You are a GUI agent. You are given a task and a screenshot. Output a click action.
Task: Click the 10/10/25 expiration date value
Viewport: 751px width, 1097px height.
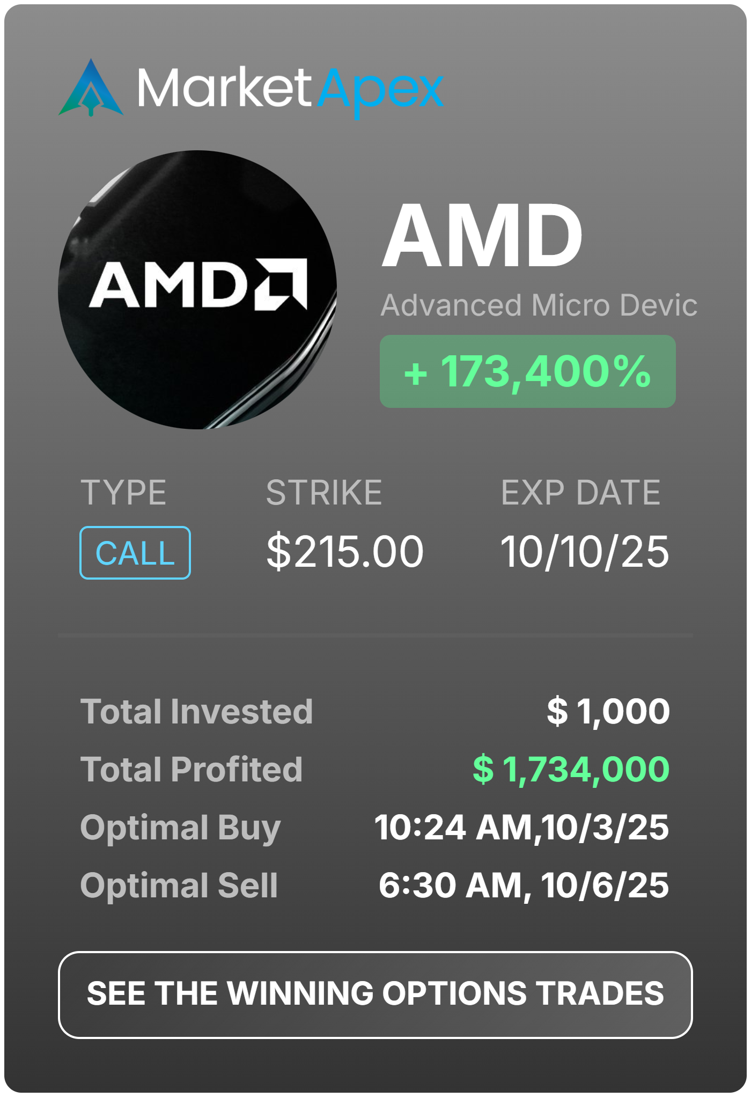click(x=584, y=552)
